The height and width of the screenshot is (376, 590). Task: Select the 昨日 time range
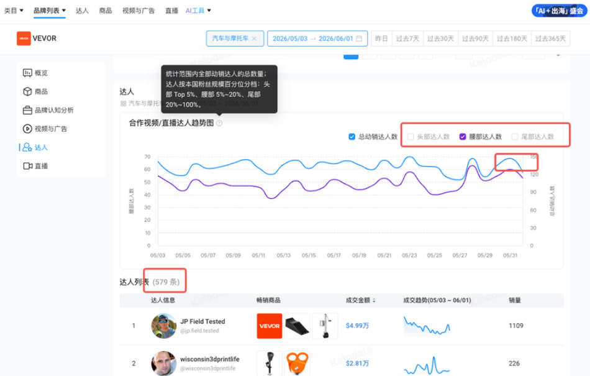[x=381, y=39]
